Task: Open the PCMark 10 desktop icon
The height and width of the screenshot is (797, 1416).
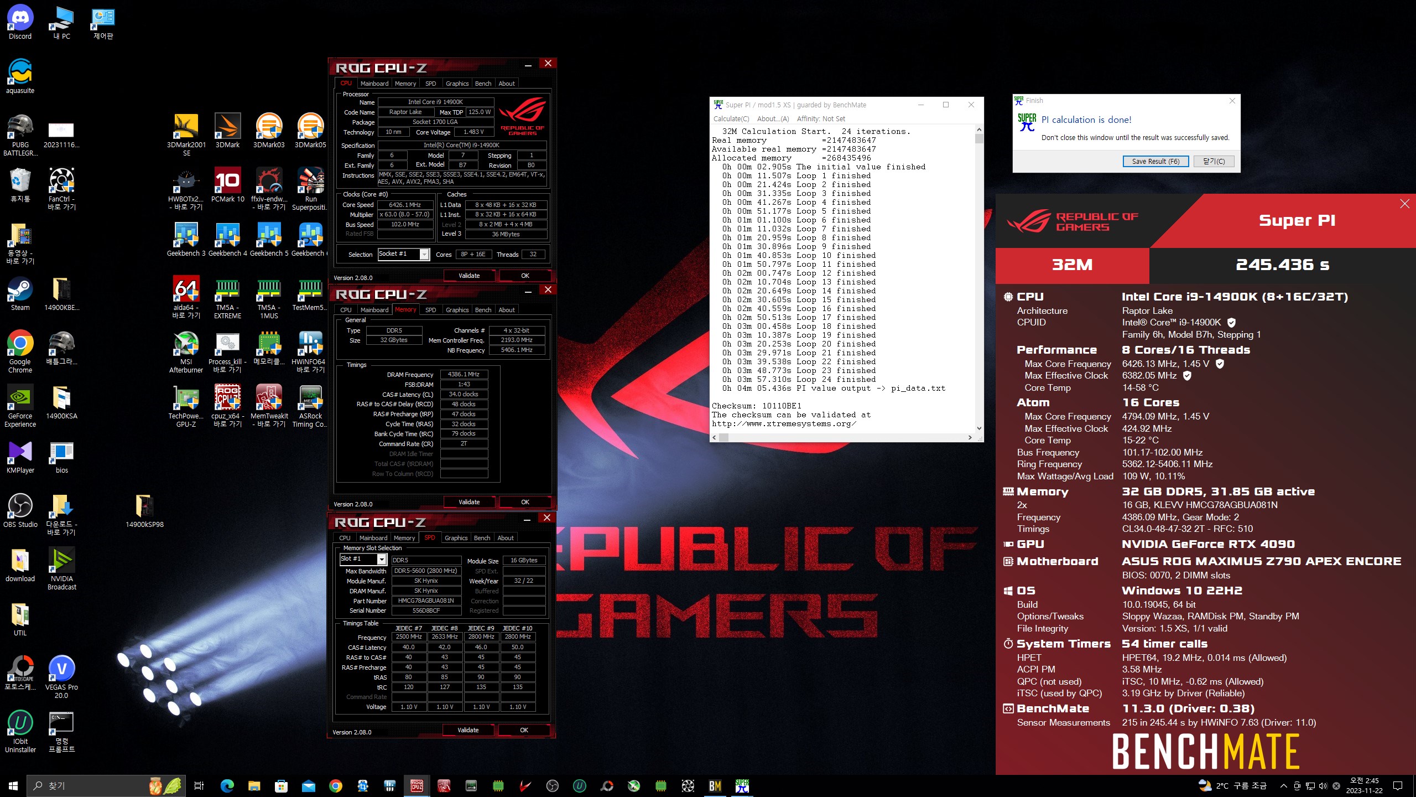Action: click(227, 185)
